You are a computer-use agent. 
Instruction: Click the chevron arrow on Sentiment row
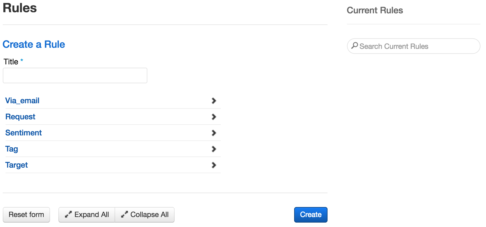pos(214,133)
